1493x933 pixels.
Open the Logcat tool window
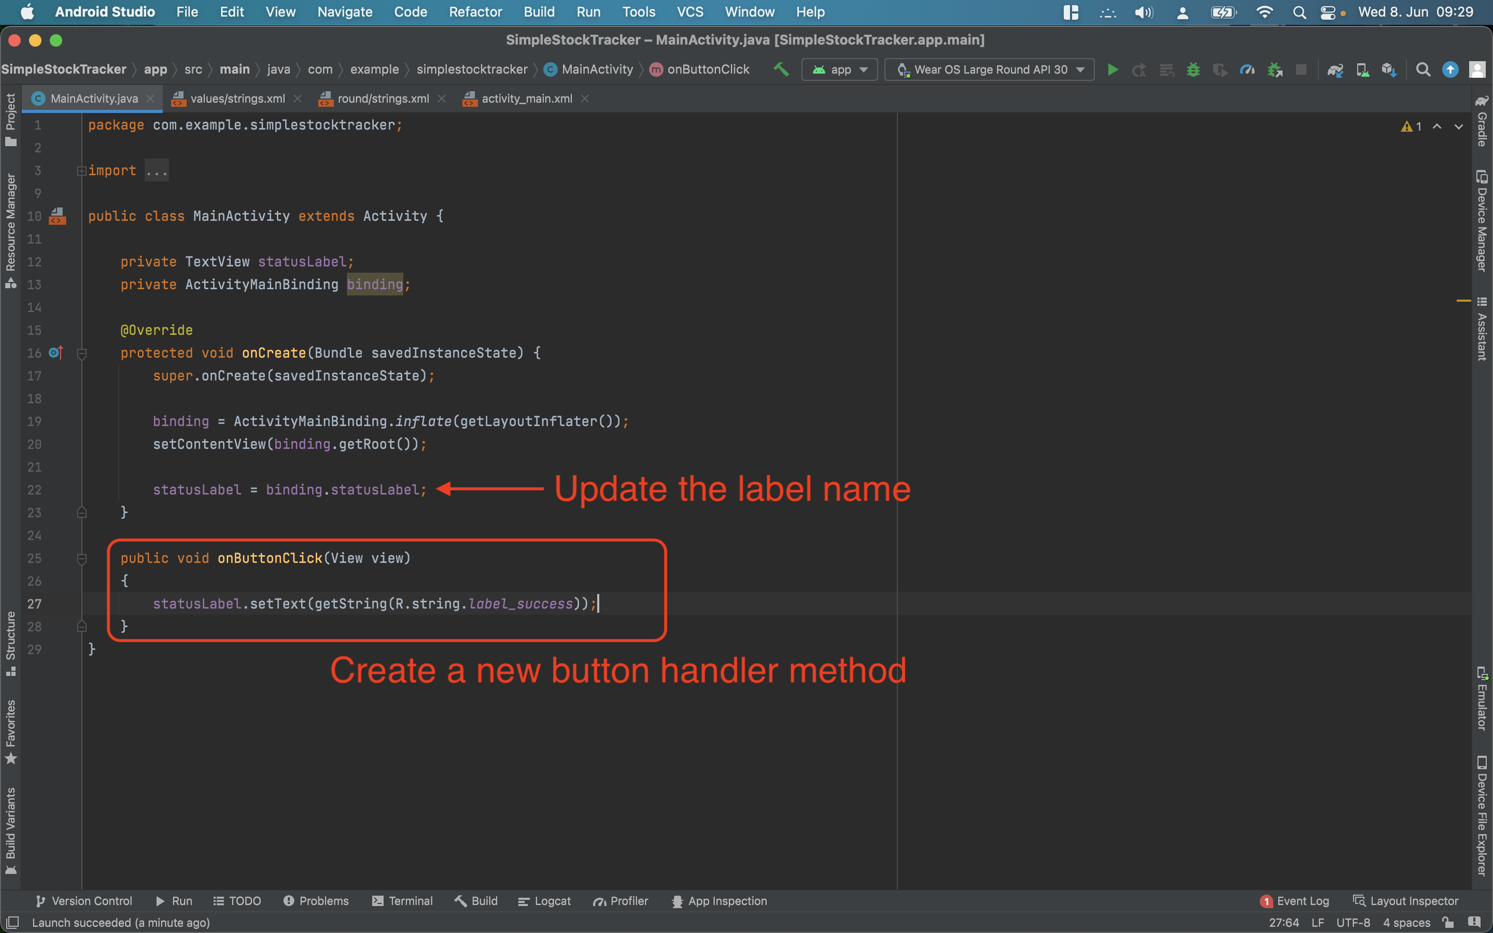point(544,901)
